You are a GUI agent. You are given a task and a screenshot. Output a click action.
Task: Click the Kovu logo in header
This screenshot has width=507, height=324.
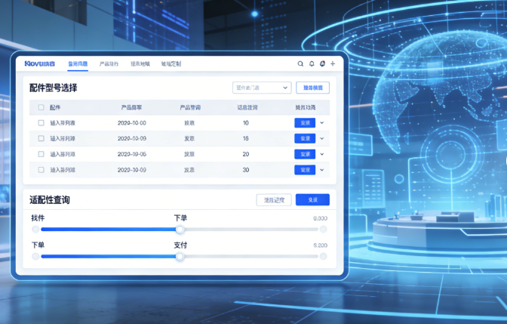[39, 64]
